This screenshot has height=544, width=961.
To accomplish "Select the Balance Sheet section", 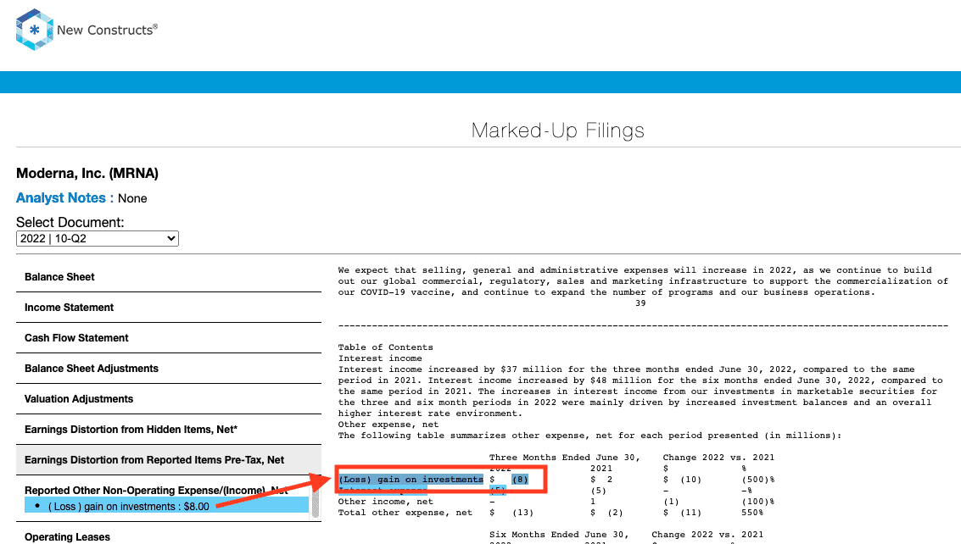I will (169, 277).
